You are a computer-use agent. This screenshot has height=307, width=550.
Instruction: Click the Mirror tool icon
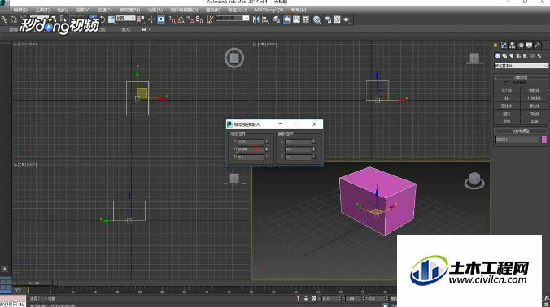tap(256, 19)
